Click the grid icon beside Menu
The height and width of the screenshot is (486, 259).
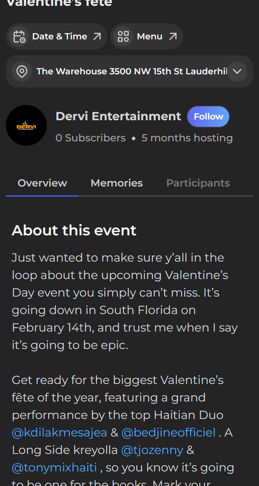[123, 36]
